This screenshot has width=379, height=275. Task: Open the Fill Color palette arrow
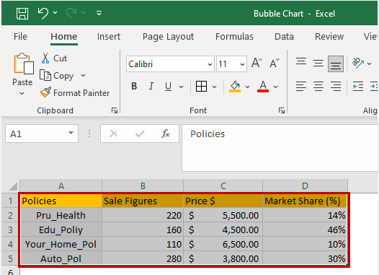247,87
